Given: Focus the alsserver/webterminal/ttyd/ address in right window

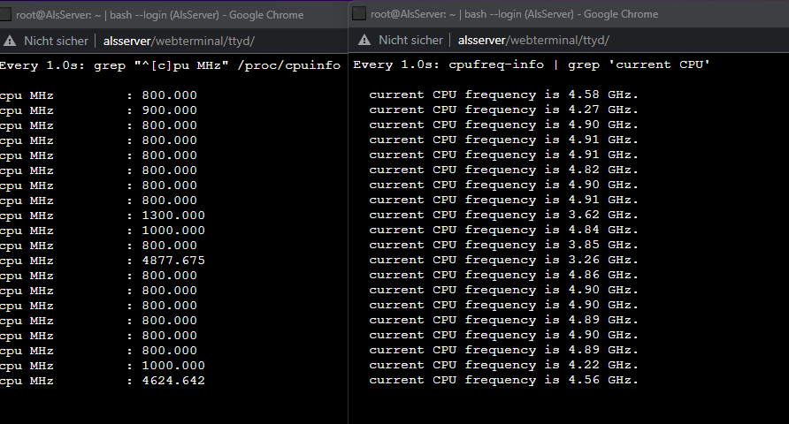Looking at the screenshot, I should pyautogui.click(x=533, y=40).
